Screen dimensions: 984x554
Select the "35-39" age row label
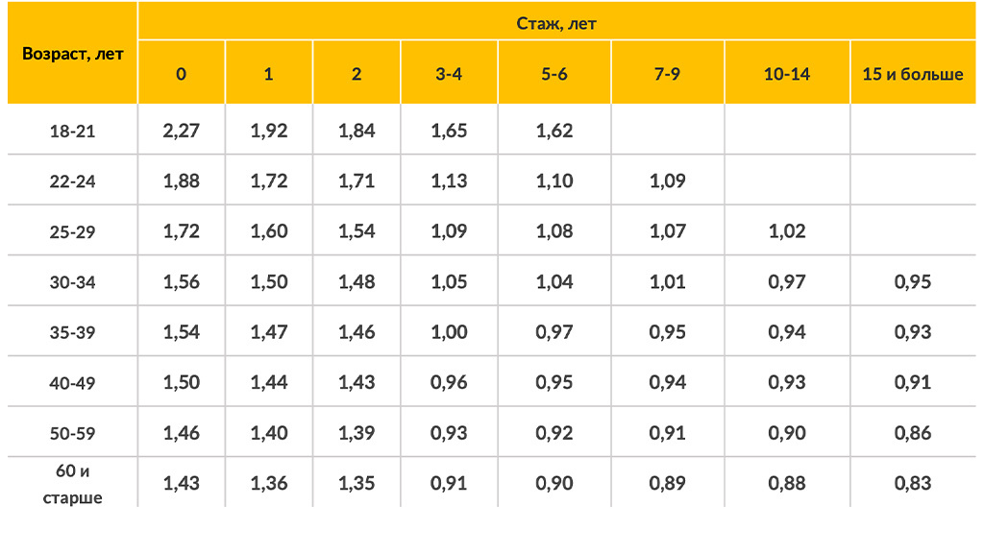(72, 332)
